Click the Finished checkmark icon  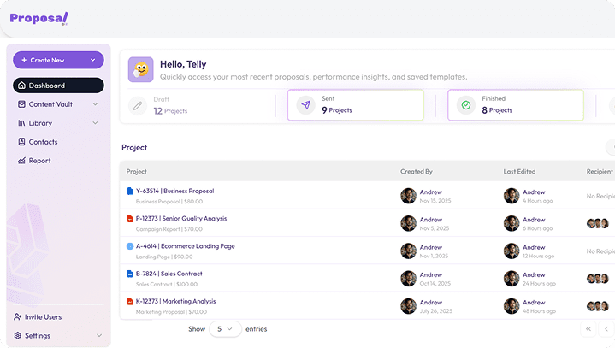point(466,105)
